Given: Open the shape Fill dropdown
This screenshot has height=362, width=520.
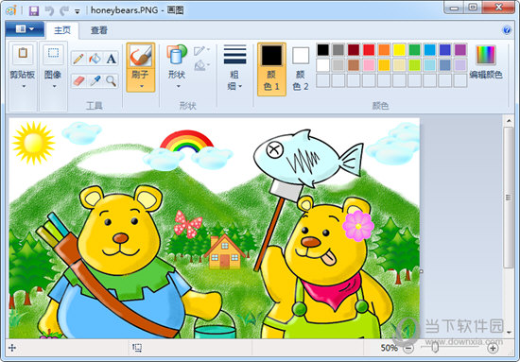Looking at the screenshot, I should pyautogui.click(x=201, y=65).
